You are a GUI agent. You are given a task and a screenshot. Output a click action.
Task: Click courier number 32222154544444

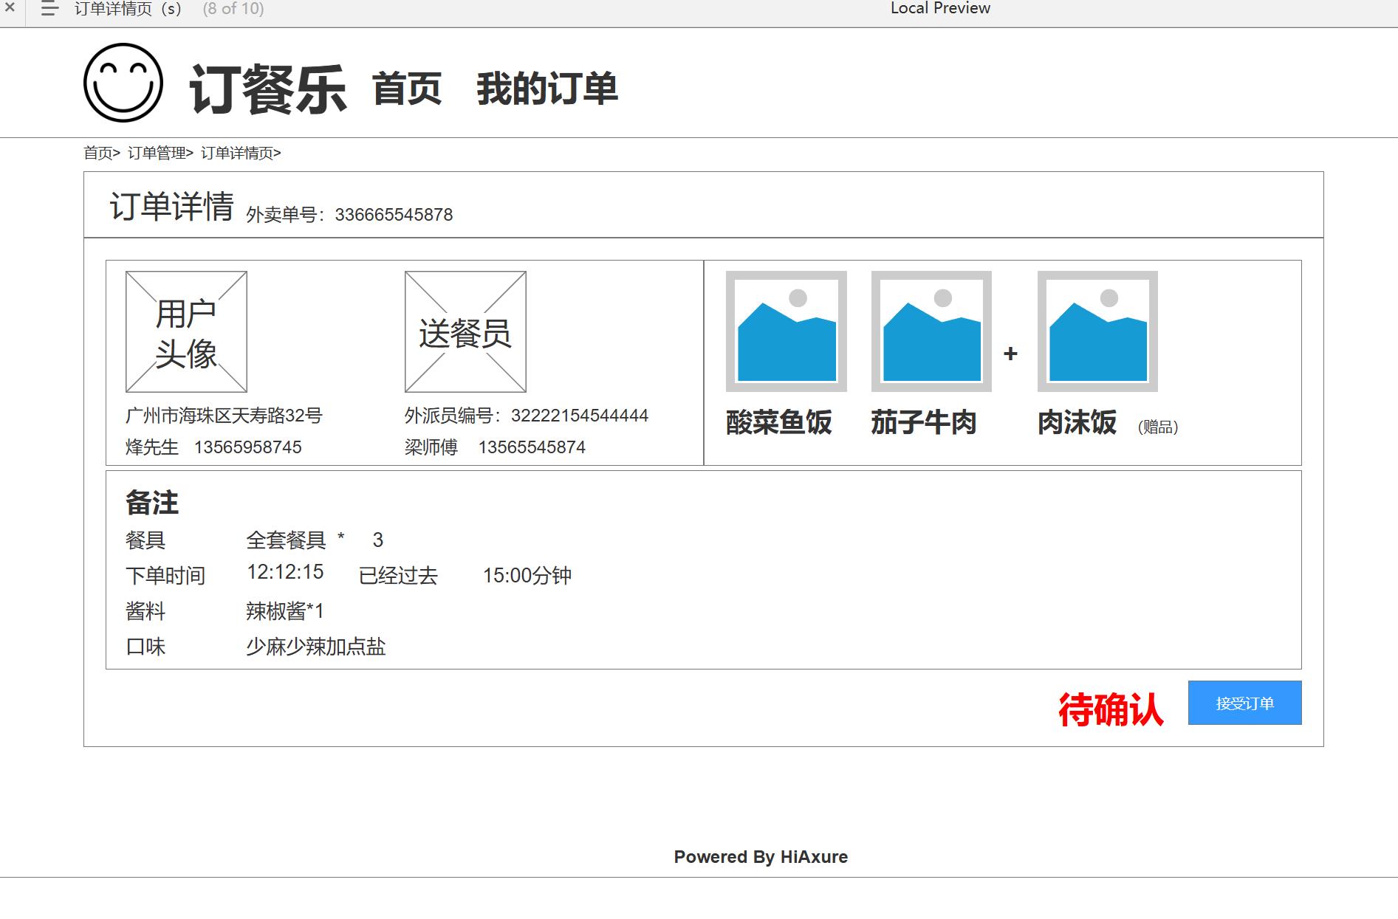click(580, 416)
